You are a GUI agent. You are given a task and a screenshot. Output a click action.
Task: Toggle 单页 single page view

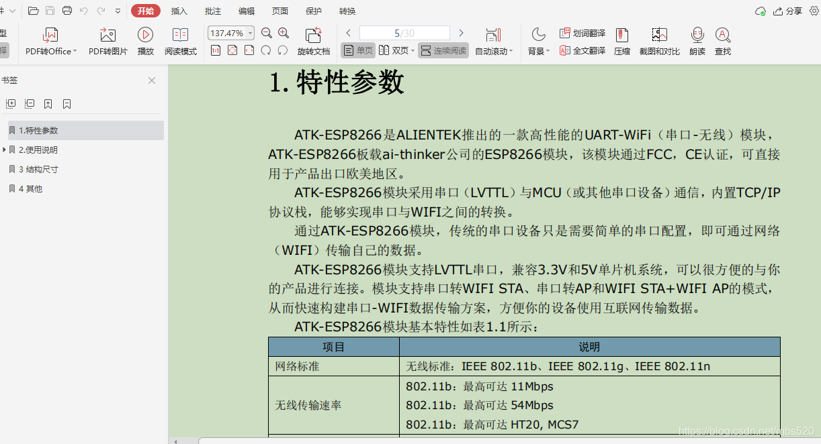tap(357, 50)
